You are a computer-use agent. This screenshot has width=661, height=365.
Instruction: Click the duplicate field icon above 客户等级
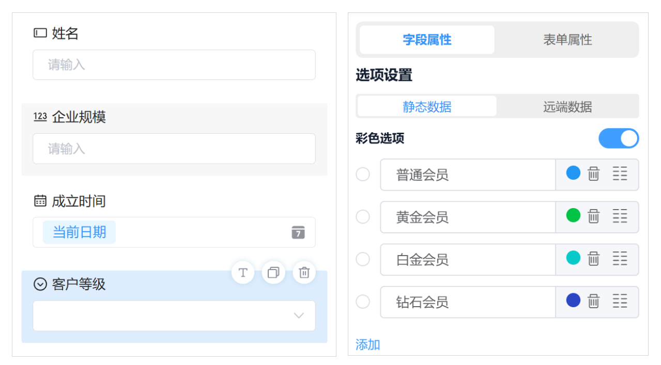pos(273,273)
